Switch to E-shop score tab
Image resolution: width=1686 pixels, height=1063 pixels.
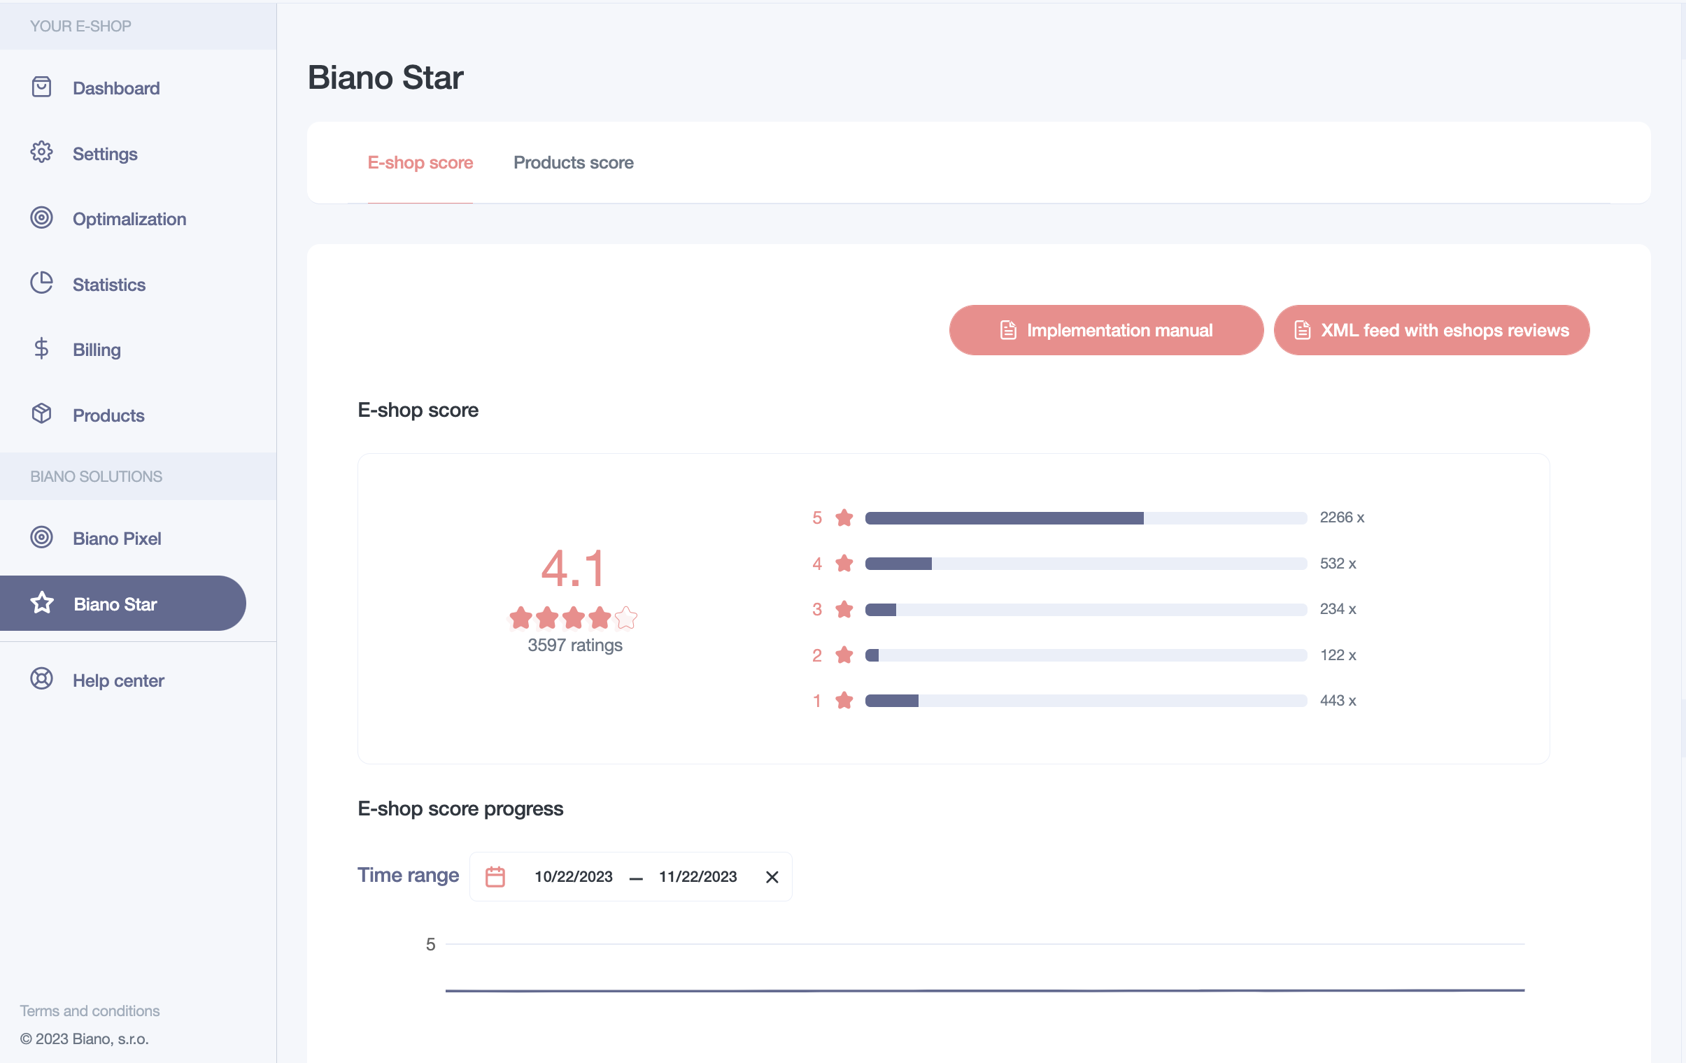click(x=420, y=162)
